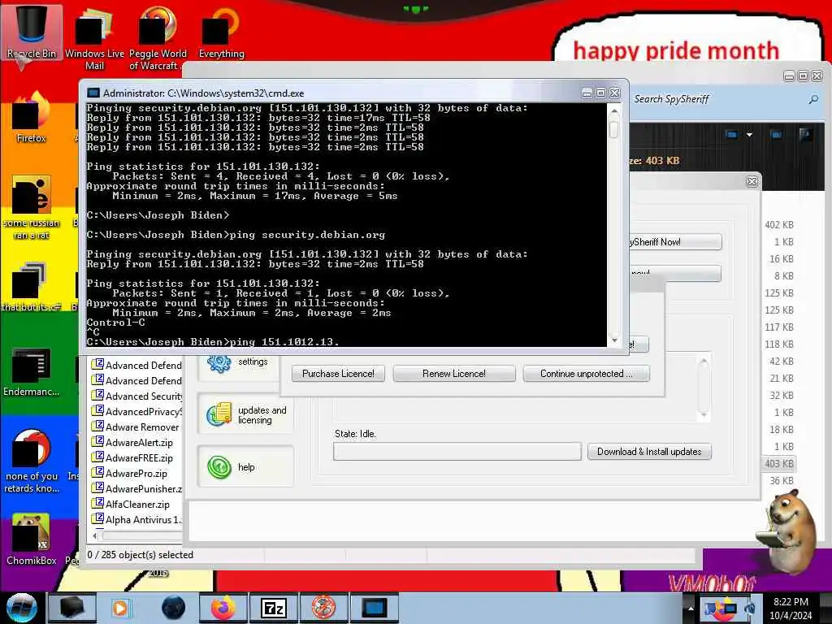Switch to the media player taskbar button
The image size is (832, 624).
(120, 608)
